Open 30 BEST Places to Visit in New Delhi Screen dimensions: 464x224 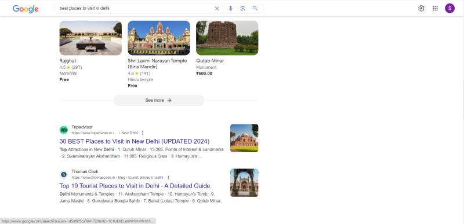tap(135, 141)
